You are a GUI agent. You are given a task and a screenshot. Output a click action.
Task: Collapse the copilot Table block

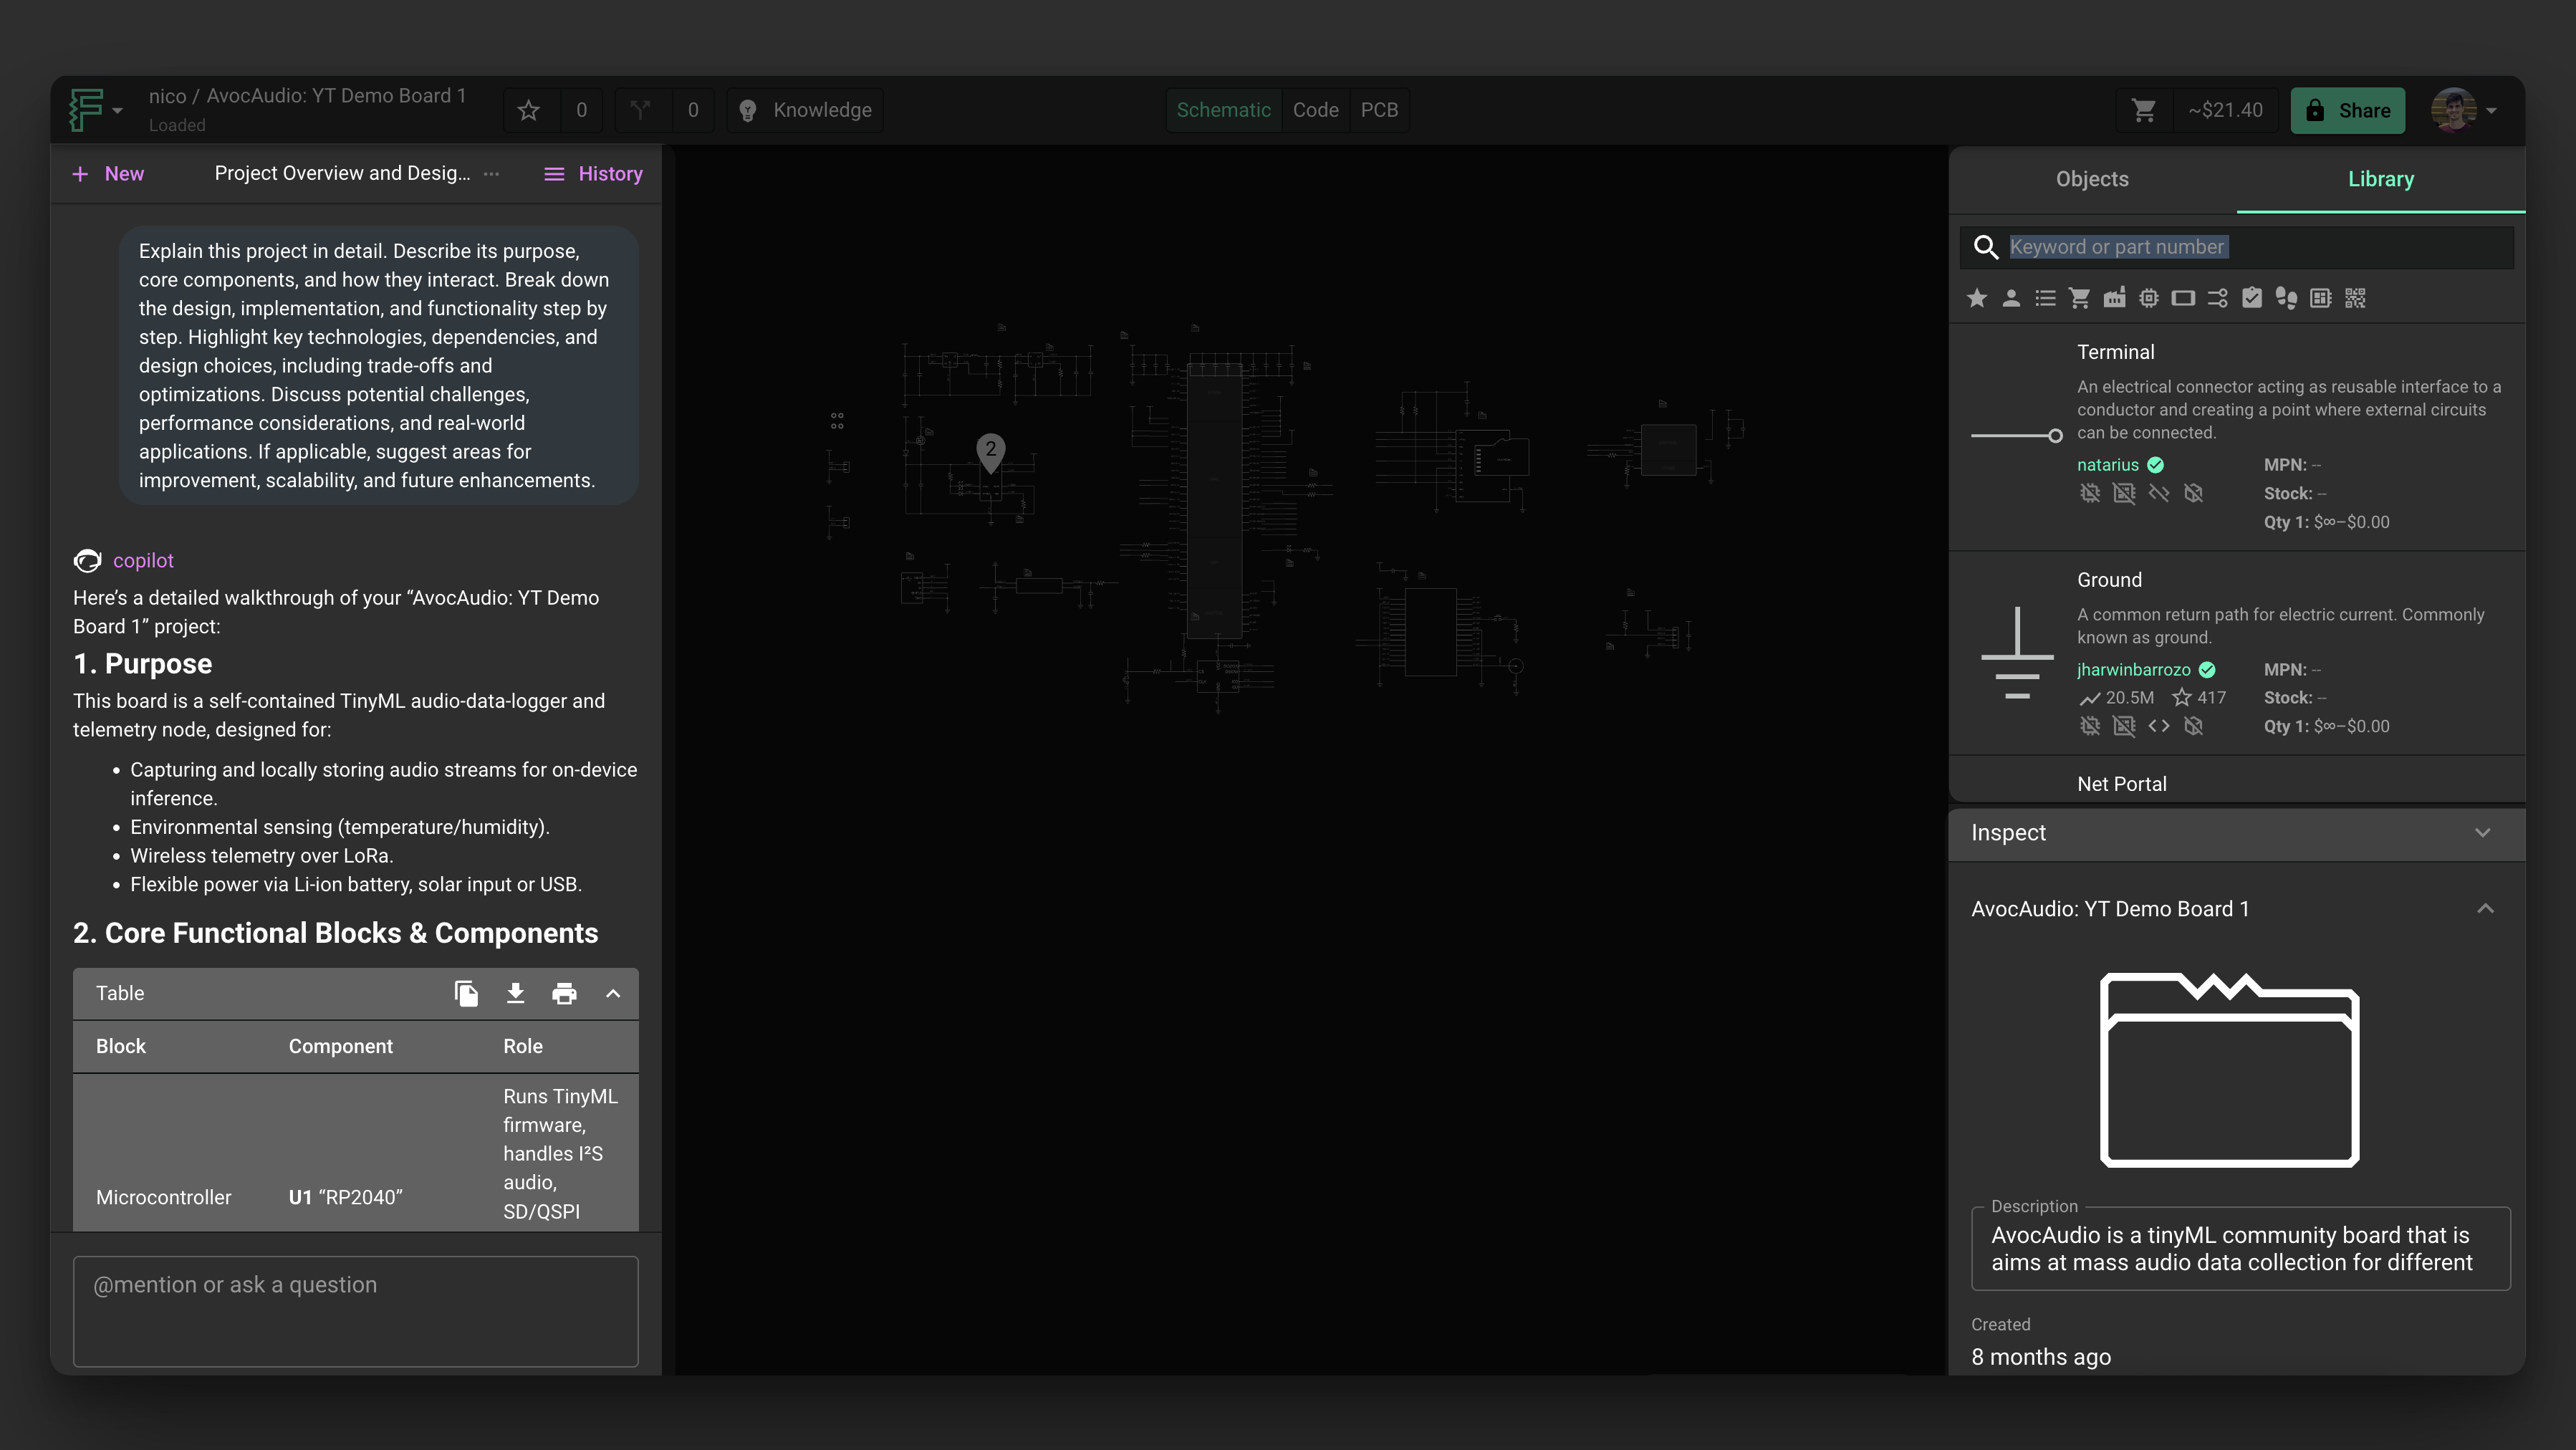coord(613,994)
